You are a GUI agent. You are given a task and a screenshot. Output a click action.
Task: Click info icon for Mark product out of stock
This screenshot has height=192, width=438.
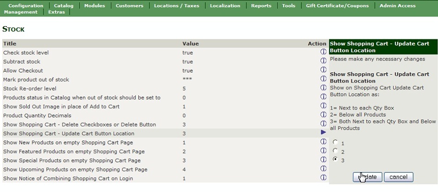[x=323, y=78]
